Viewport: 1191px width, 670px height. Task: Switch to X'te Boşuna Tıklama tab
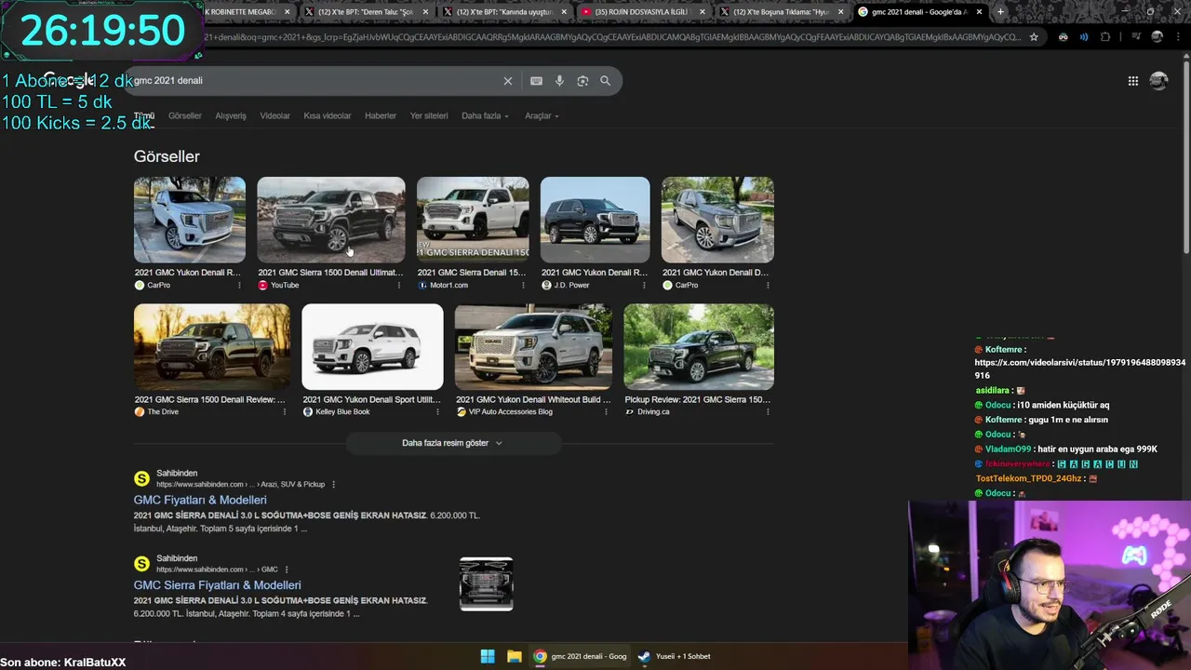pos(781,12)
